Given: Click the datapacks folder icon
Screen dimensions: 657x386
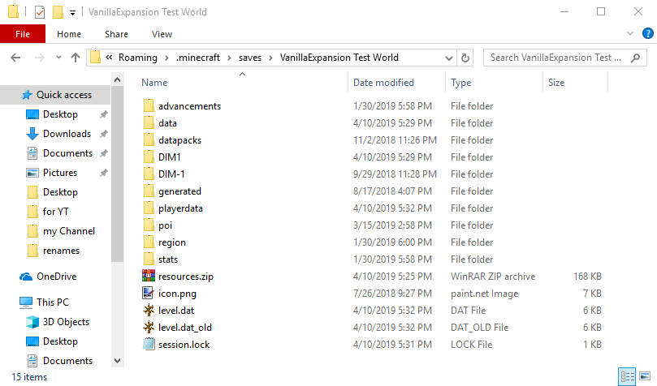Looking at the screenshot, I should (x=149, y=140).
